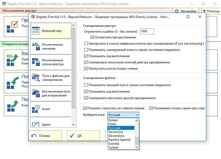
Task: Maximize the settings dialog window
Action: coord(188,17)
